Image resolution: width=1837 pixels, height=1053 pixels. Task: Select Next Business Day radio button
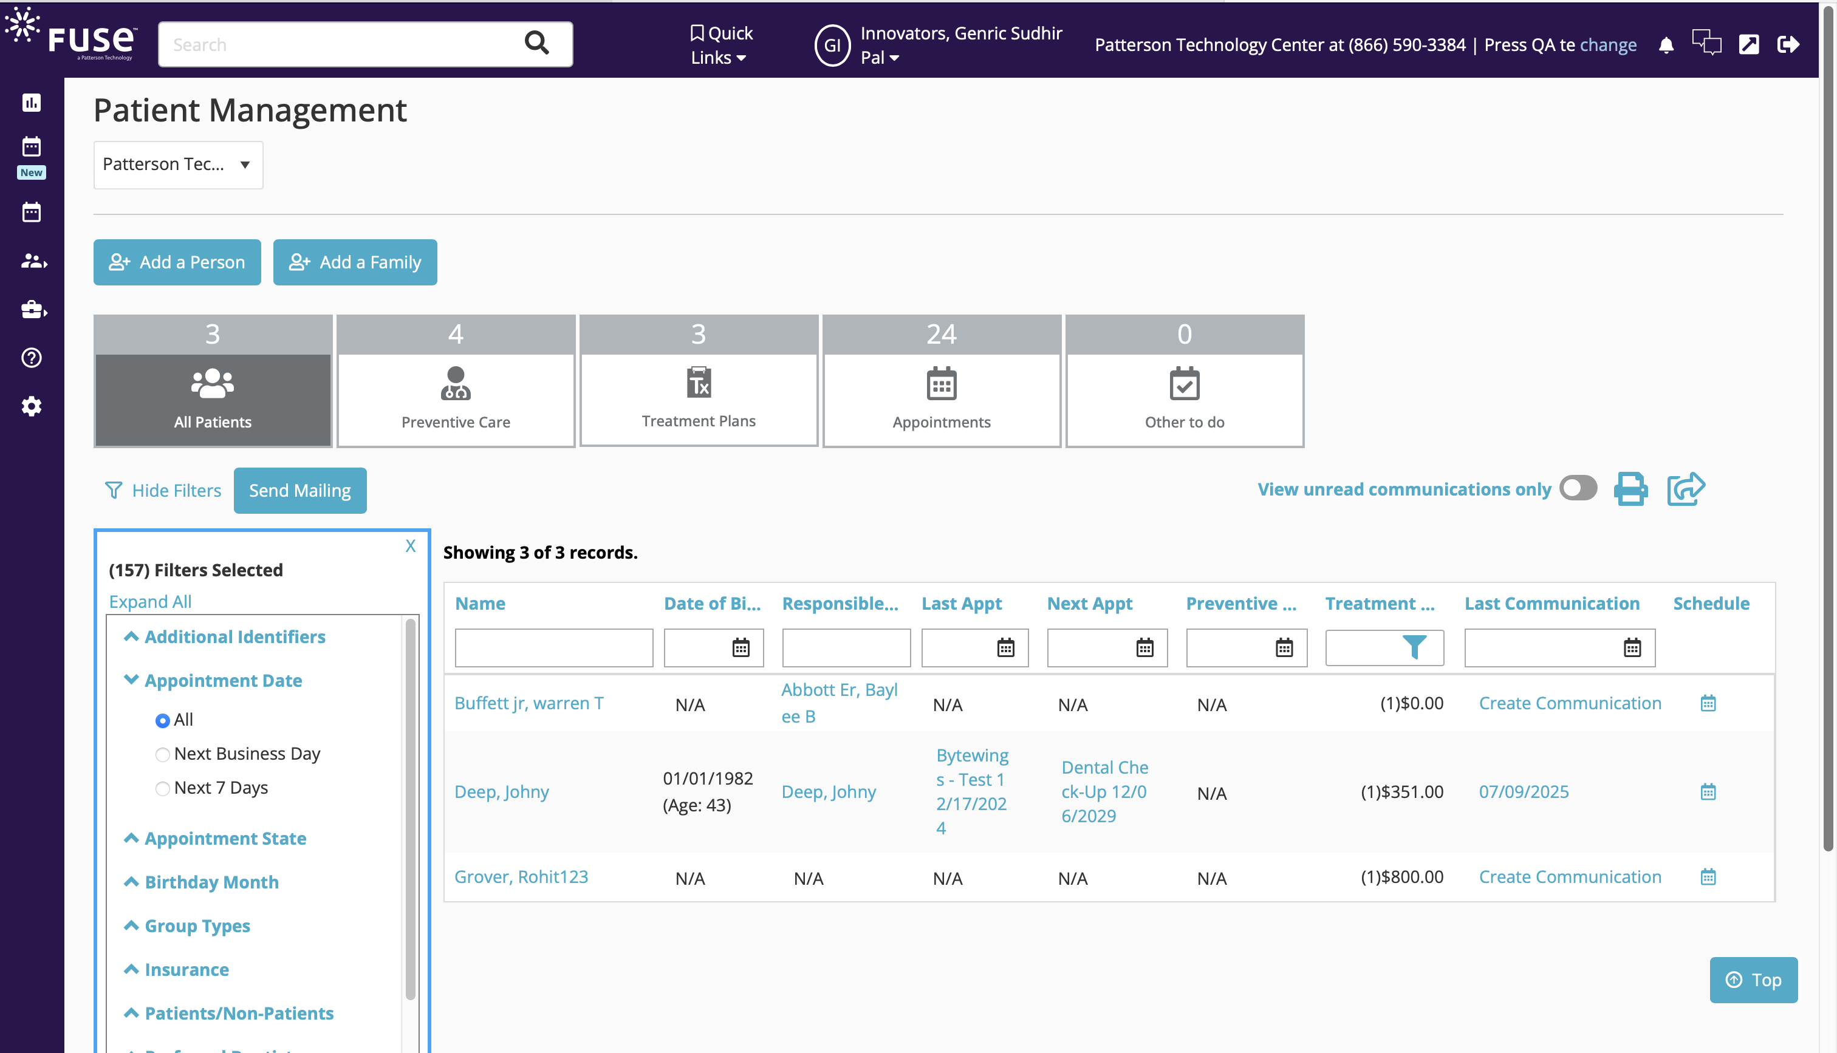(x=163, y=754)
